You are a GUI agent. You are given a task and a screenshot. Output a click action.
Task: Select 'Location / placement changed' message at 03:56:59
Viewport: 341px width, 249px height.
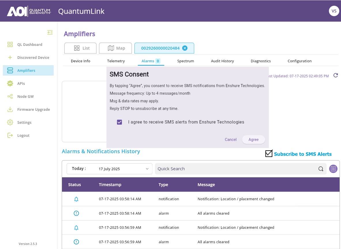pos(236,227)
